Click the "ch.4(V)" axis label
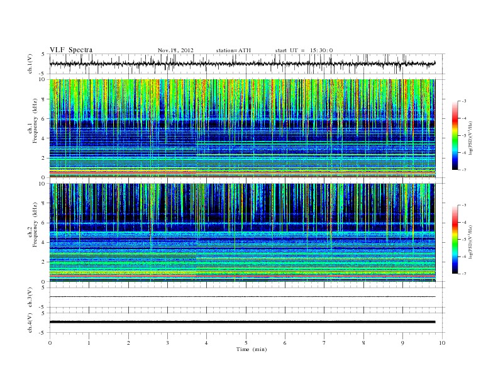498x385 pixels. pos(30,323)
